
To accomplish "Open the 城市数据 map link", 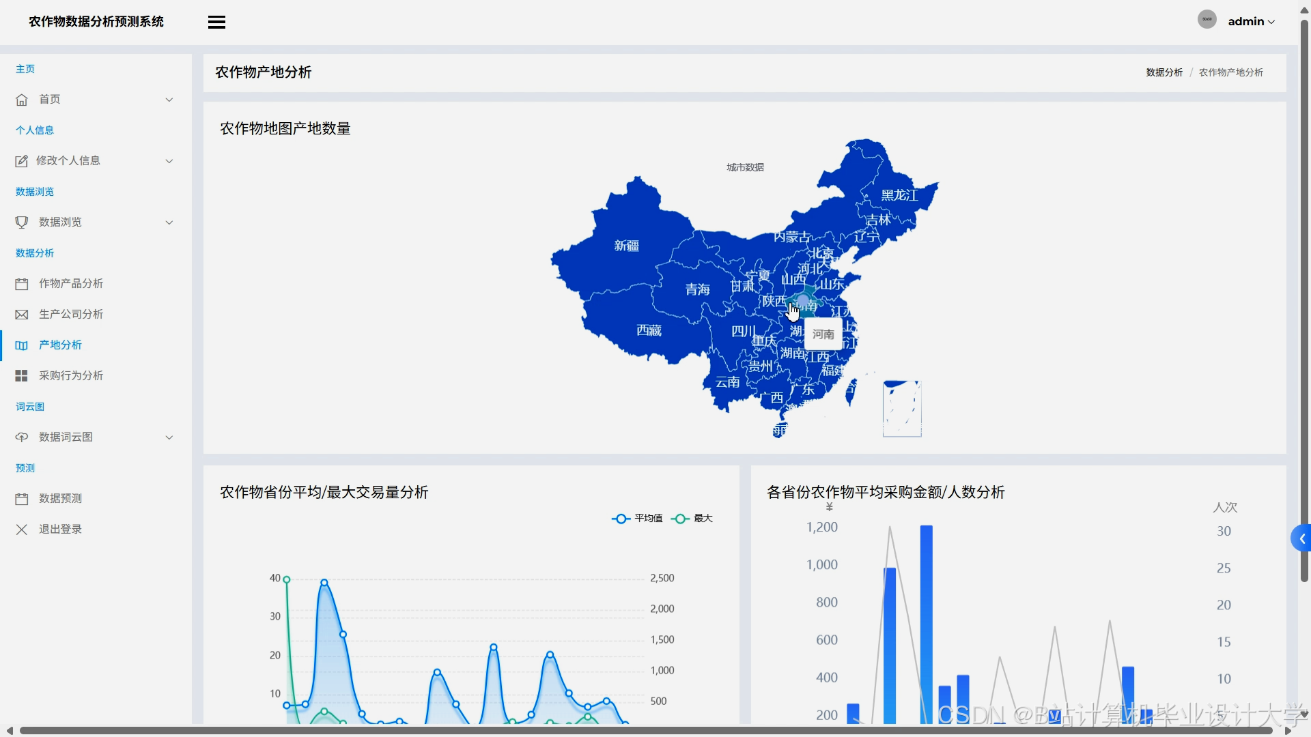I will 744,167.
